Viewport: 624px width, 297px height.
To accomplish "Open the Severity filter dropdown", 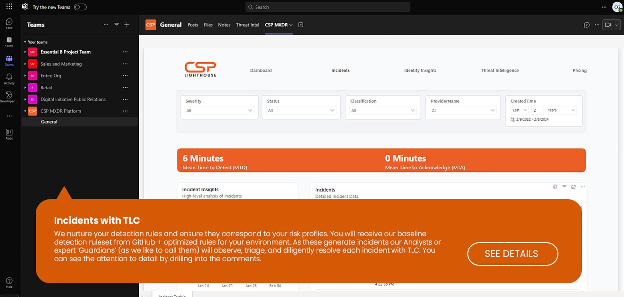I will 219,110.
